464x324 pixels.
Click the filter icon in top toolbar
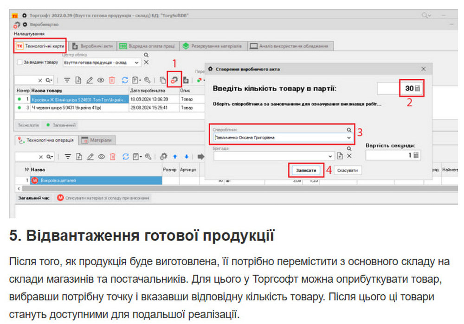(x=67, y=80)
